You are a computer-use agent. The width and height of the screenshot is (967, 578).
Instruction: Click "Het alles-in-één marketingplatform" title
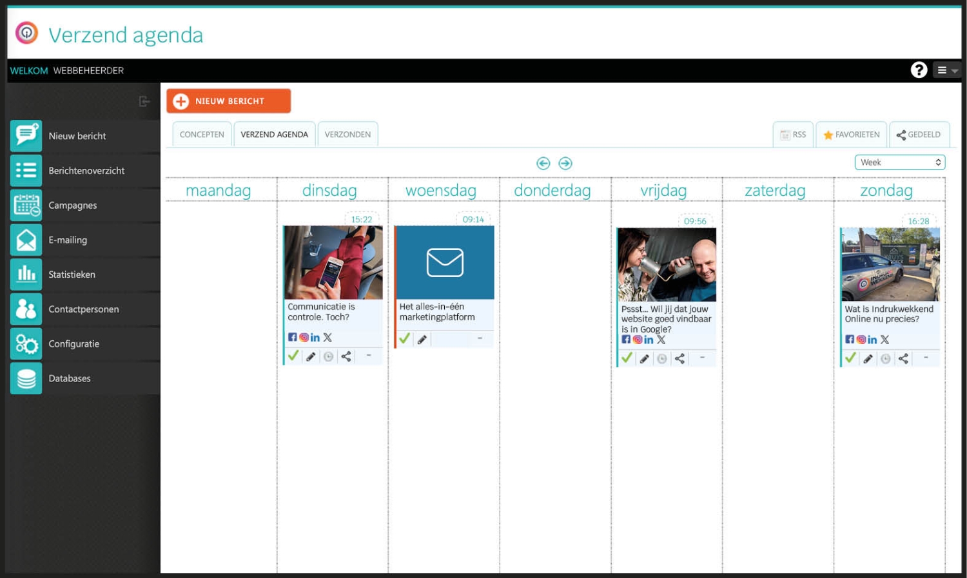(x=437, y=312)
